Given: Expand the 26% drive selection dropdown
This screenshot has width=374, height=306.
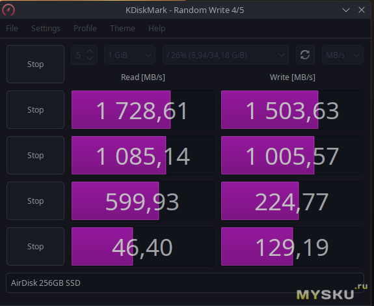Looking at the screenshot, I should (226, 55).
